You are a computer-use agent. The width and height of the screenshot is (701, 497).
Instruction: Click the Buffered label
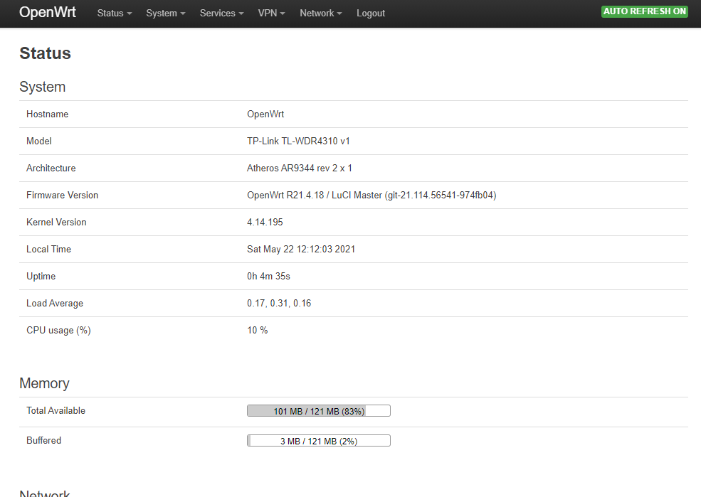pyautogui.click(x=44, y=440)
